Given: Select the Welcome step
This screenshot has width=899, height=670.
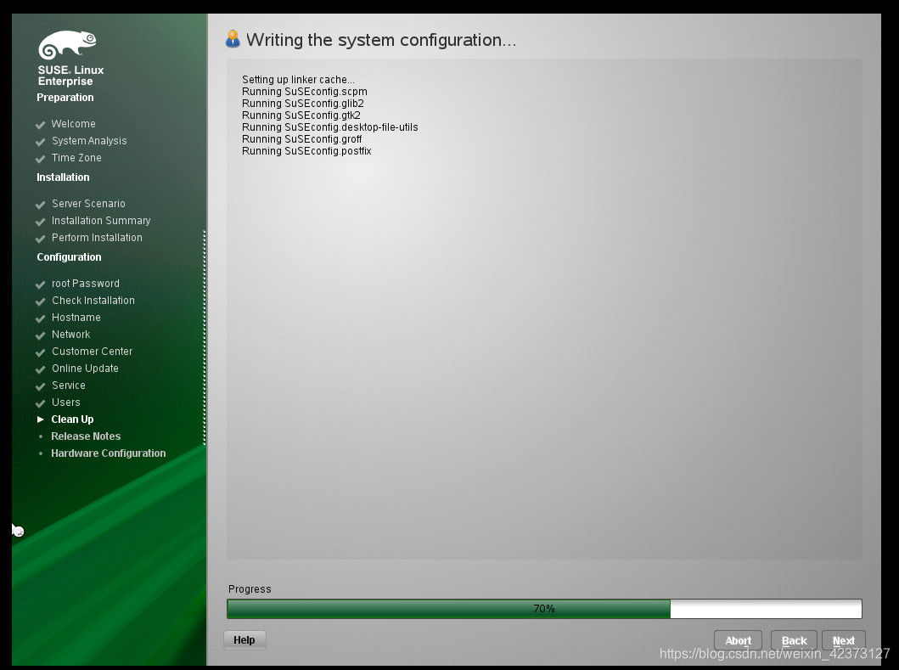Looking at the screenshot, I should 73,123.
